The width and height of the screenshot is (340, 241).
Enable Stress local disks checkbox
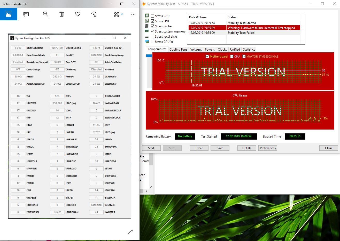coord(153,37)
